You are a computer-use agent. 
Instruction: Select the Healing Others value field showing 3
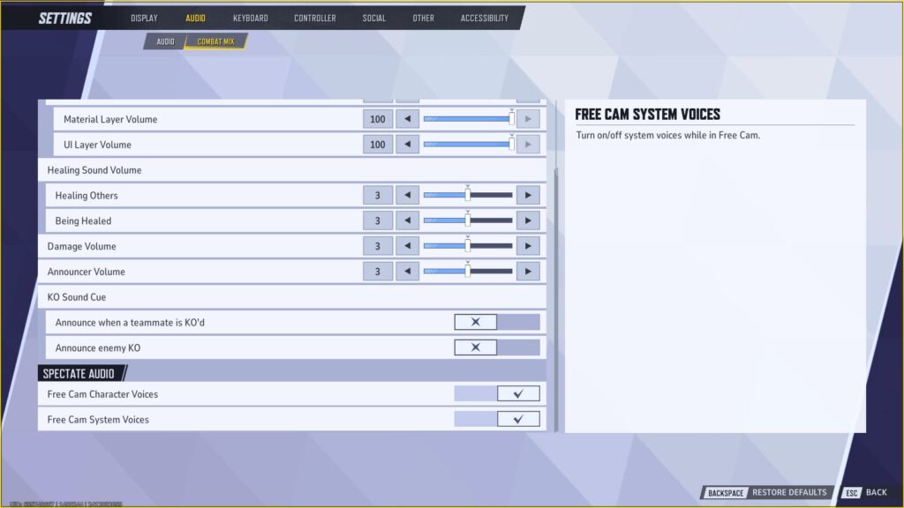pyautogui.click(x=378, y=194)
